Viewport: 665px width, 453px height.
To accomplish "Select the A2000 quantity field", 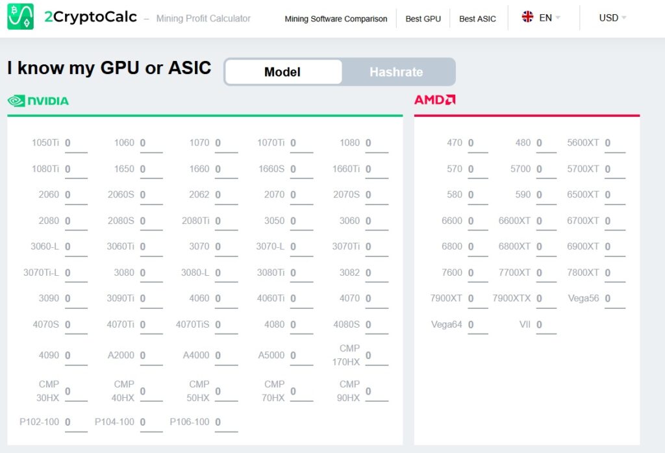I will (151, 356).
